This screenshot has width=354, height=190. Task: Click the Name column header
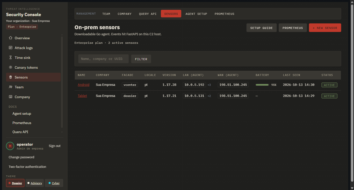tap(82, 75)
